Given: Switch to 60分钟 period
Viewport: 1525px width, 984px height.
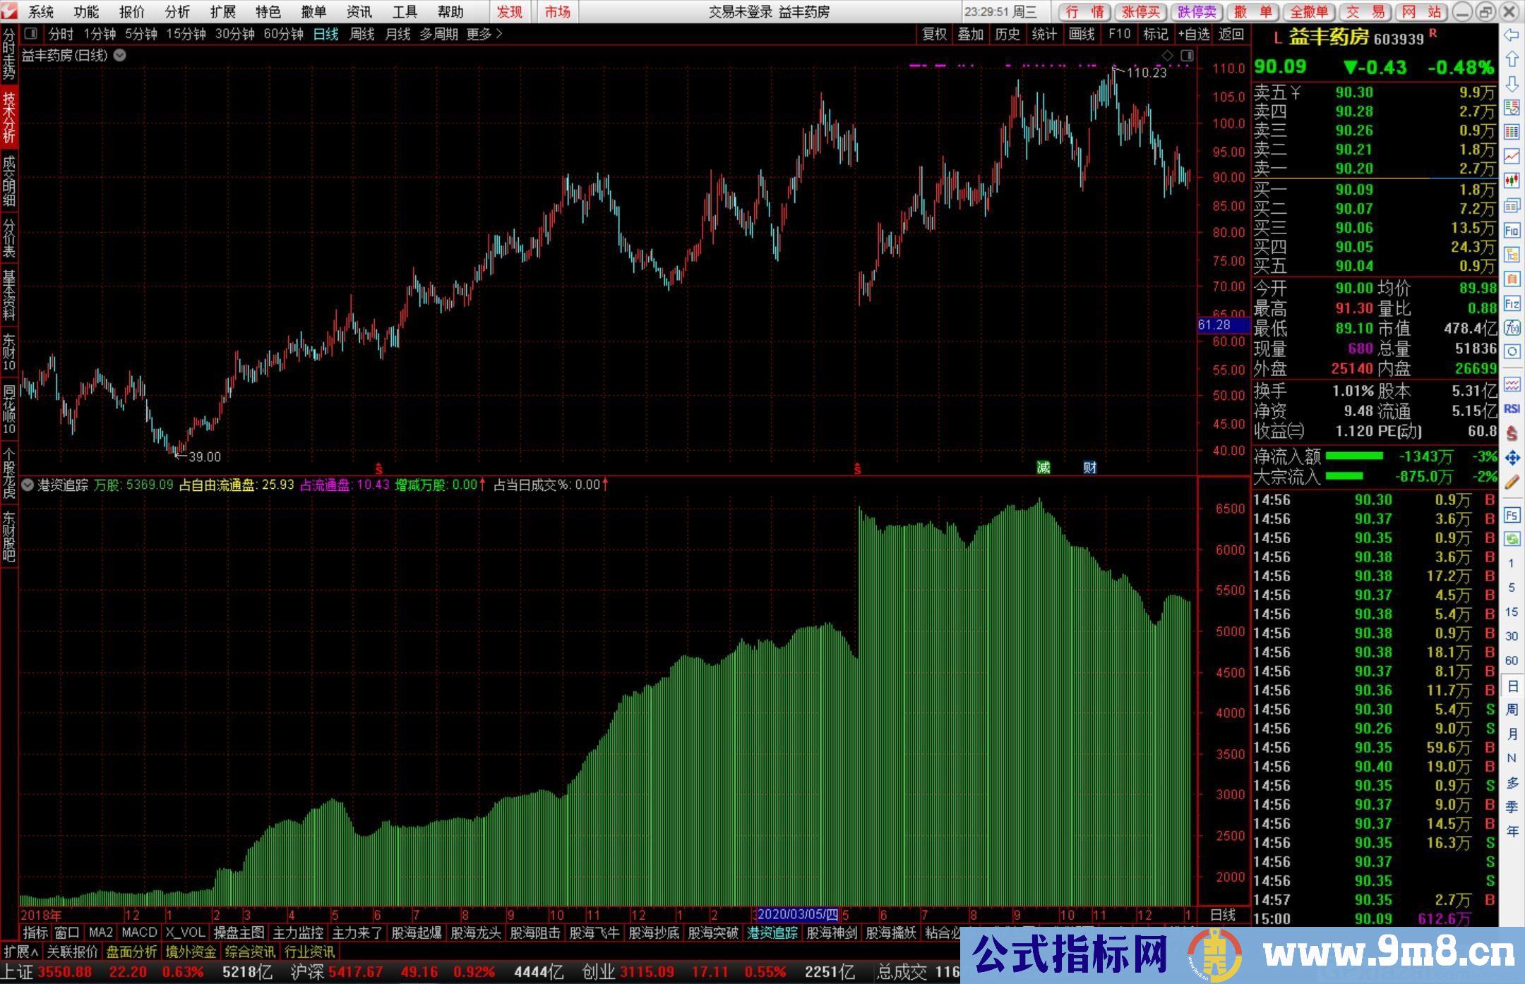Looking at the screenshot, I should [x=283, y=34].
